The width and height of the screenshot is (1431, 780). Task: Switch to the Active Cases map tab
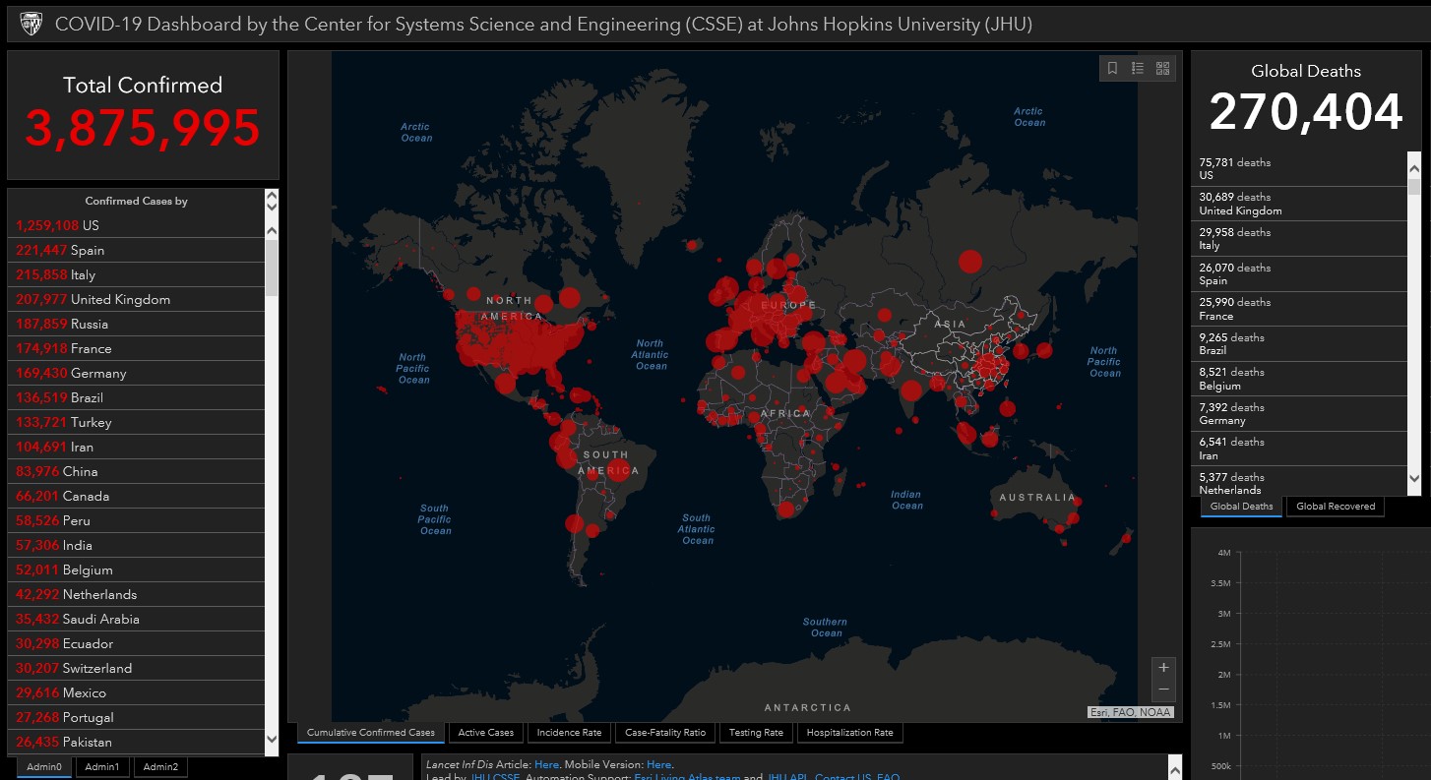point(486,733)
